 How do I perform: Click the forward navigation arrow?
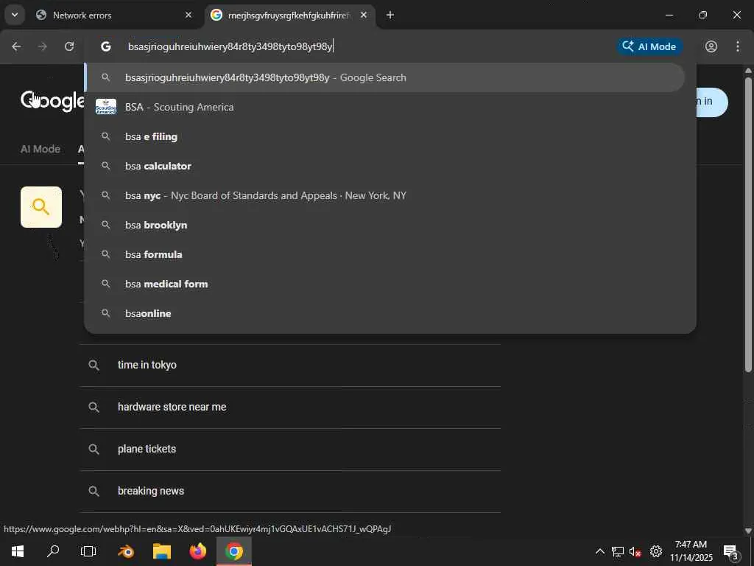(x=43, y=46)
